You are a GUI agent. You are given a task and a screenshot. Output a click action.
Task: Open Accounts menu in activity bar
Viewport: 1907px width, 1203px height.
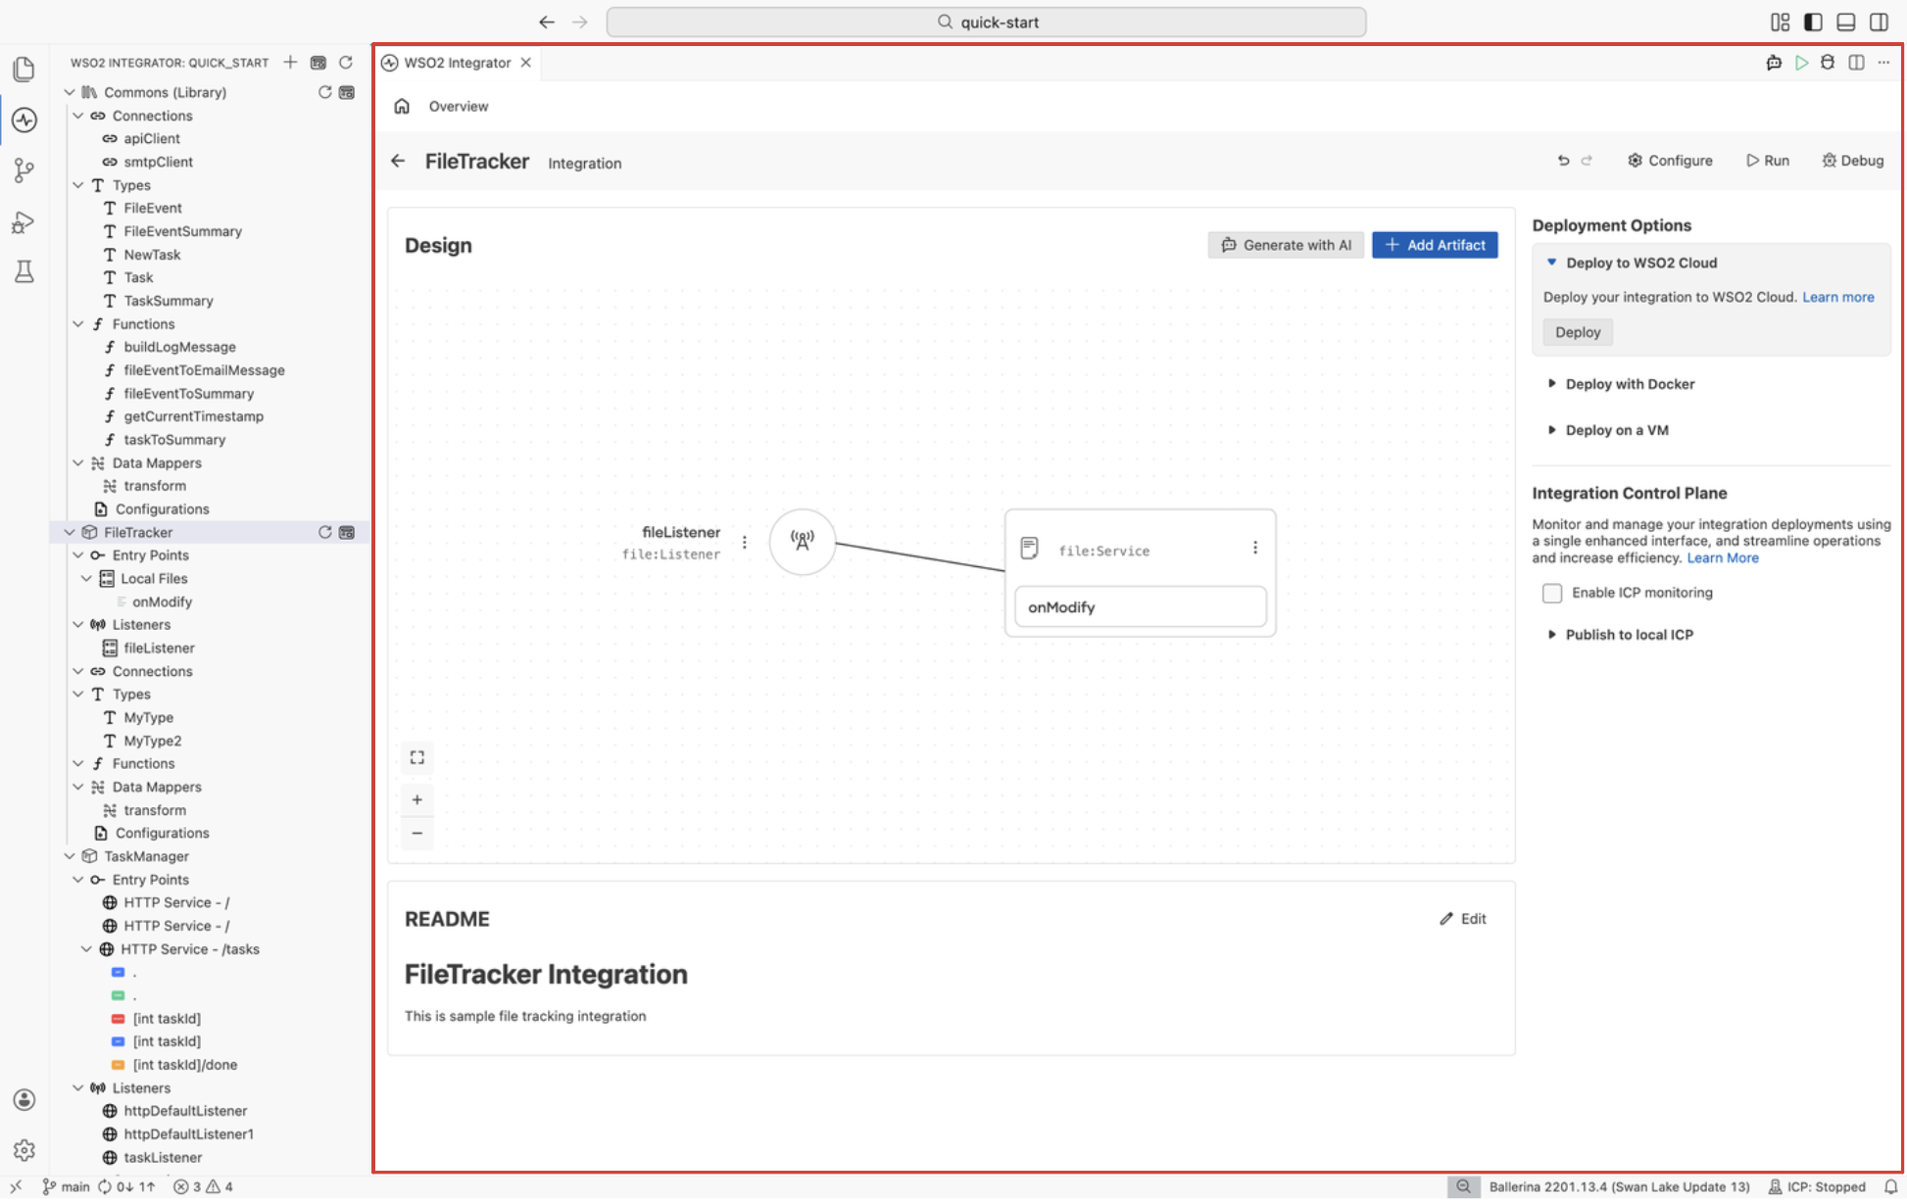click(24, 1100)
